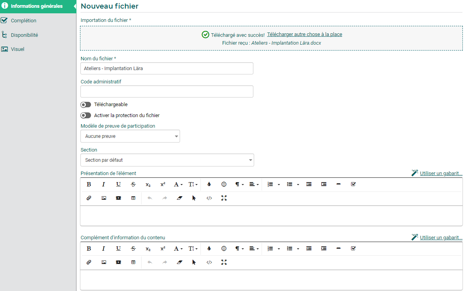
Task: Insert table in Complément d'information editor
Action: coord(133,262)
